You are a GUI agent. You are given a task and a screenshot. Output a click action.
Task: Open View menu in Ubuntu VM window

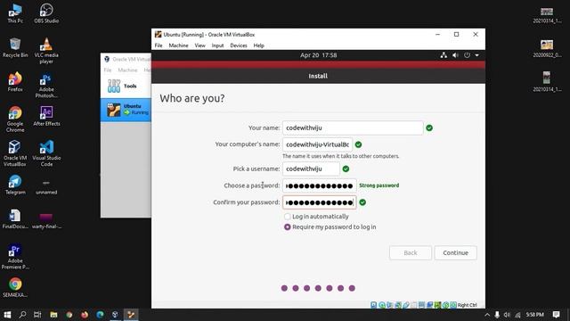[x=199, y=45]
